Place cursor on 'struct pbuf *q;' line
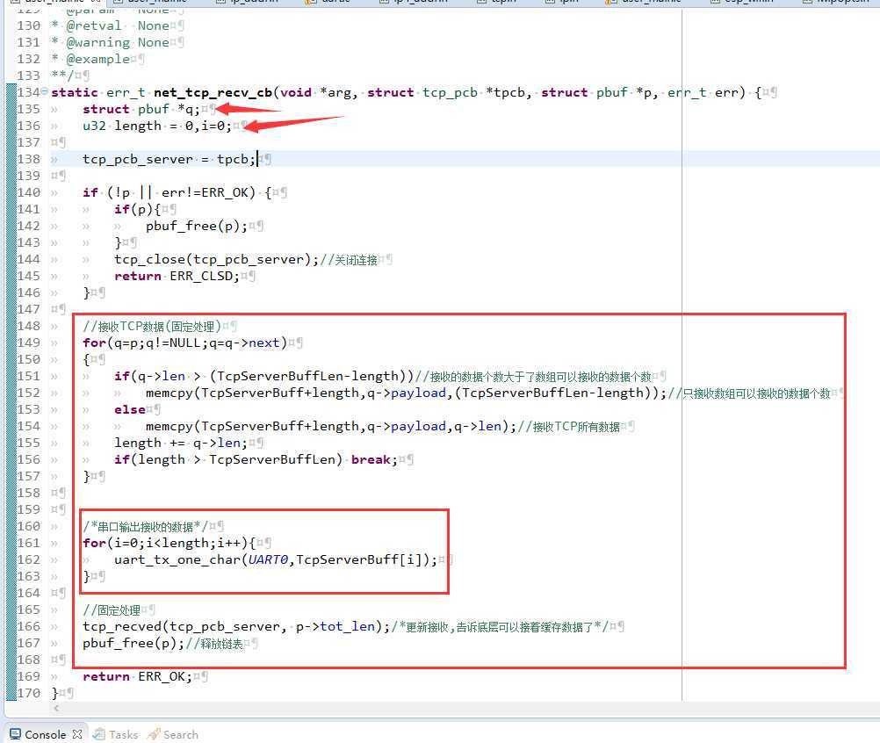Viewport: 880px width, 743px height. [x=141, y=109]
